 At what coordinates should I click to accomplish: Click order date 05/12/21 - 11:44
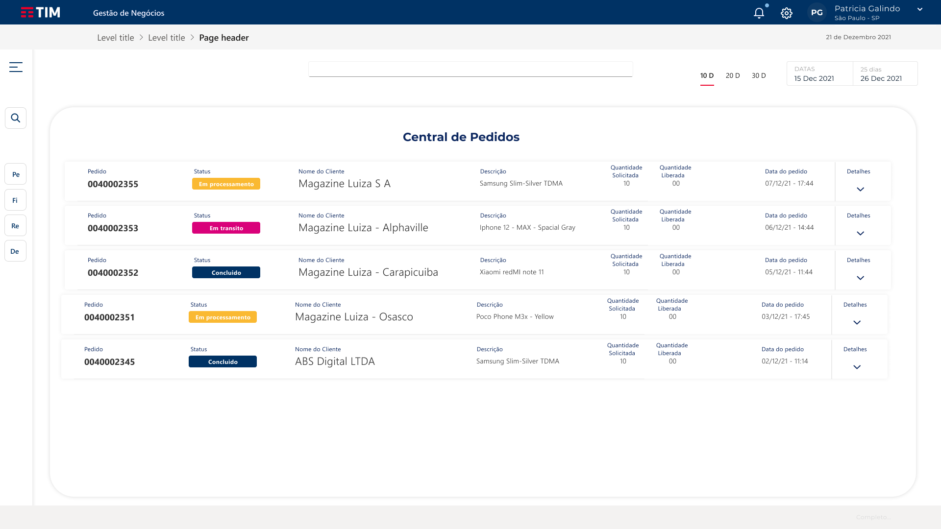(x=789, y=272)
